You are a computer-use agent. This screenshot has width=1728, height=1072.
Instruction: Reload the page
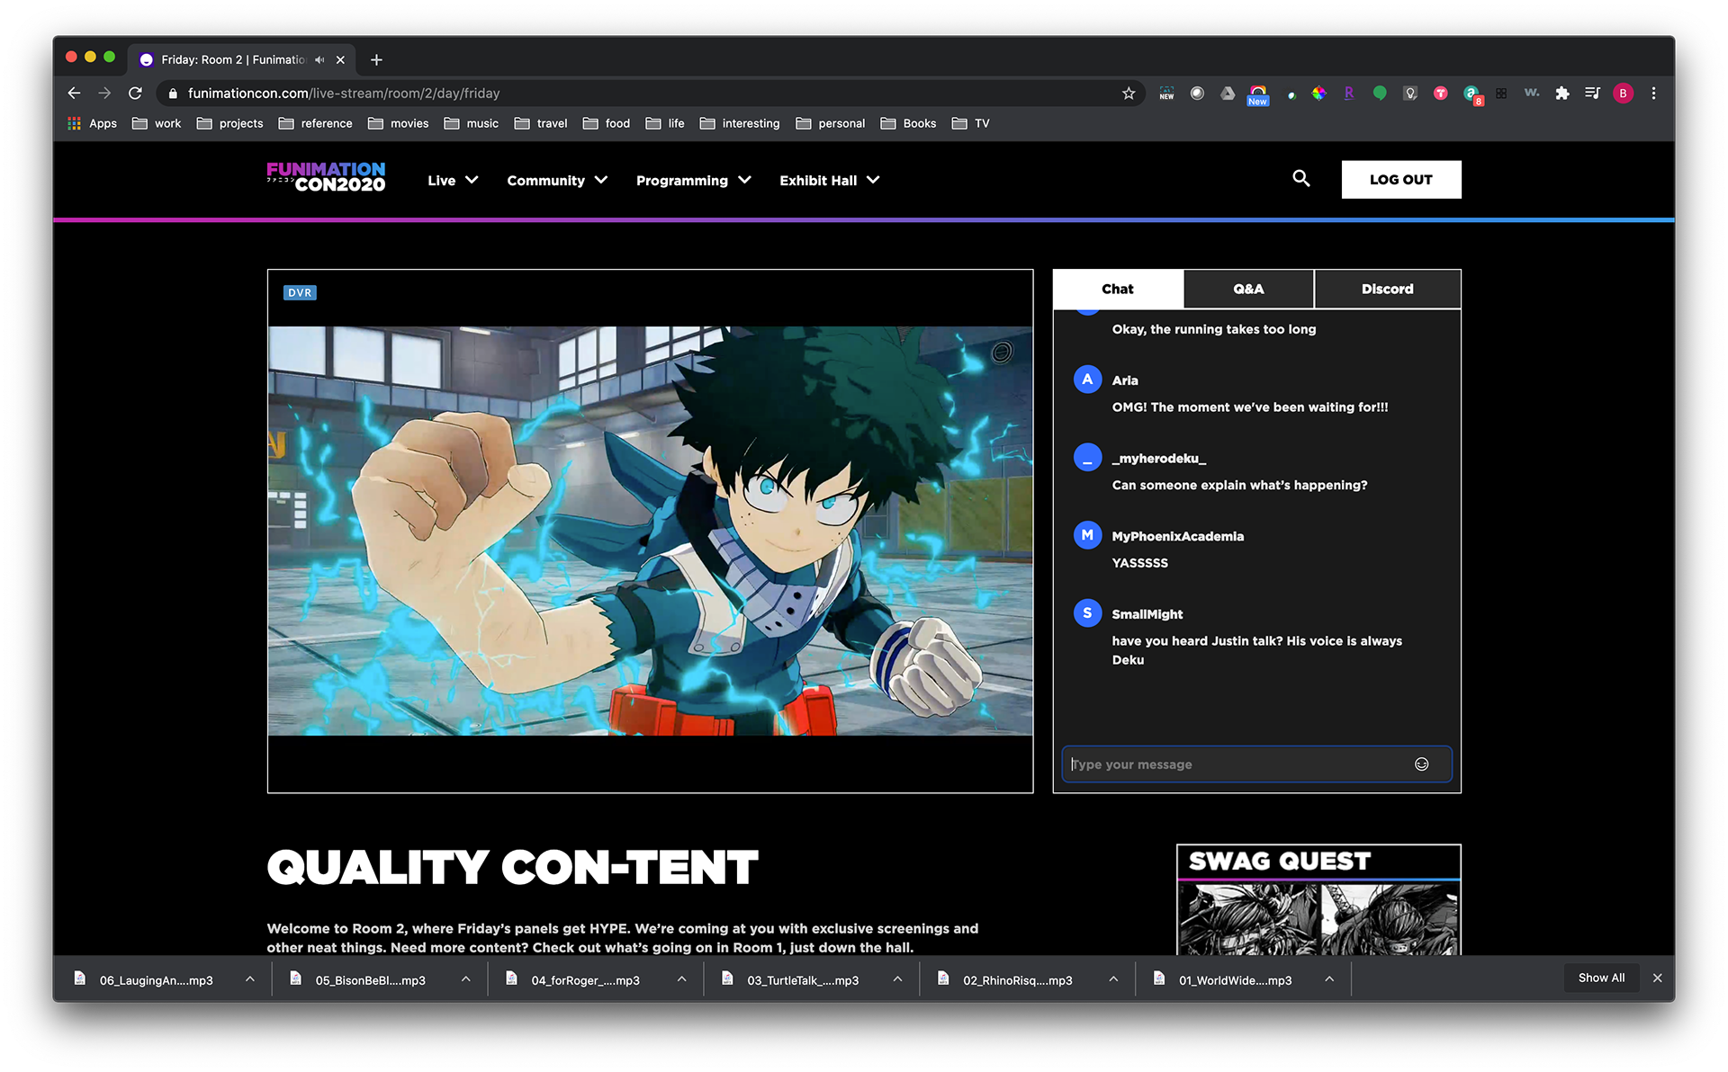point(135,94)
